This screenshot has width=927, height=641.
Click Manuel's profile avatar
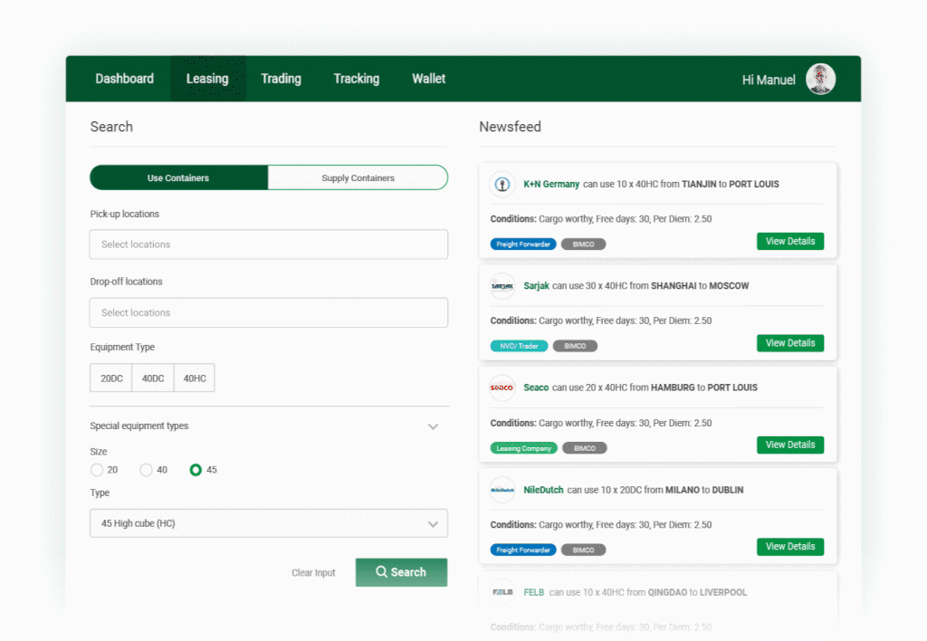(820, 79)
